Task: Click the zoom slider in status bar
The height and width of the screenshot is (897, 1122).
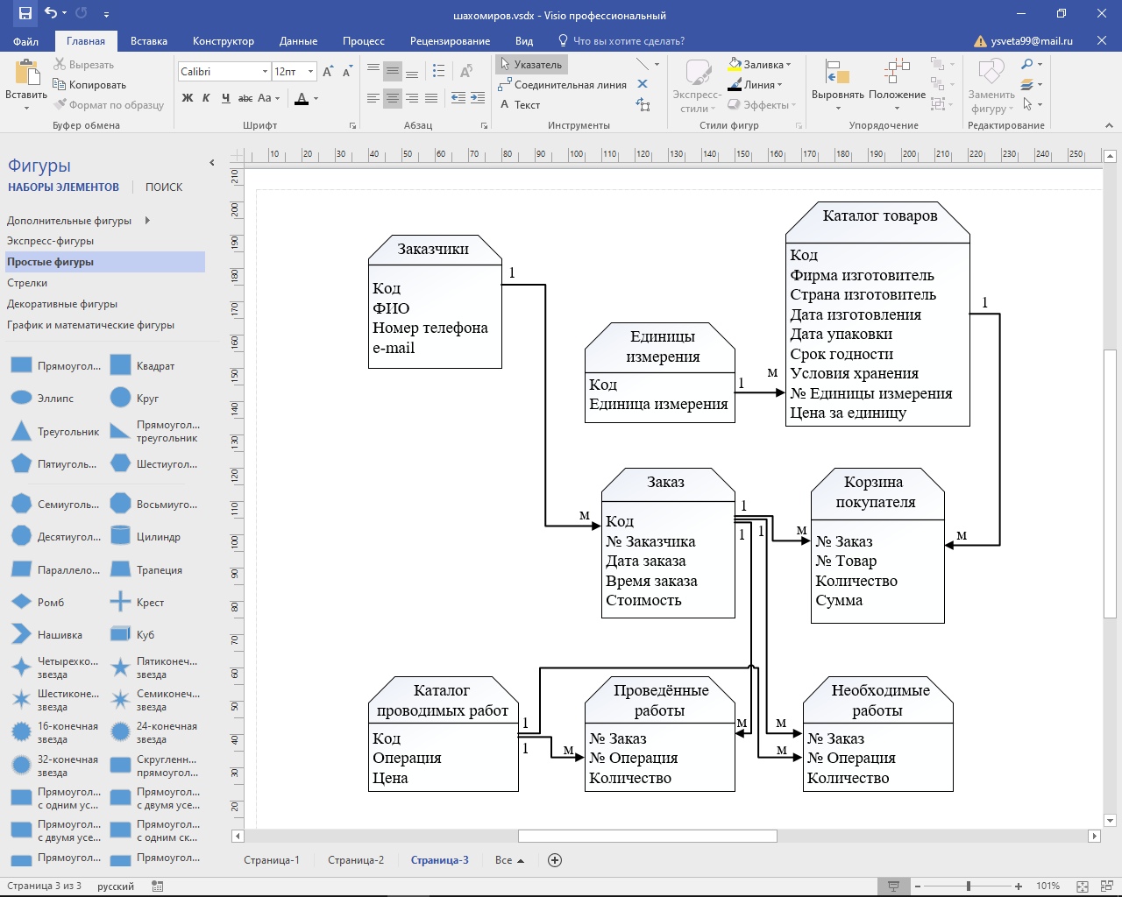Action: [x=968, y=886]
